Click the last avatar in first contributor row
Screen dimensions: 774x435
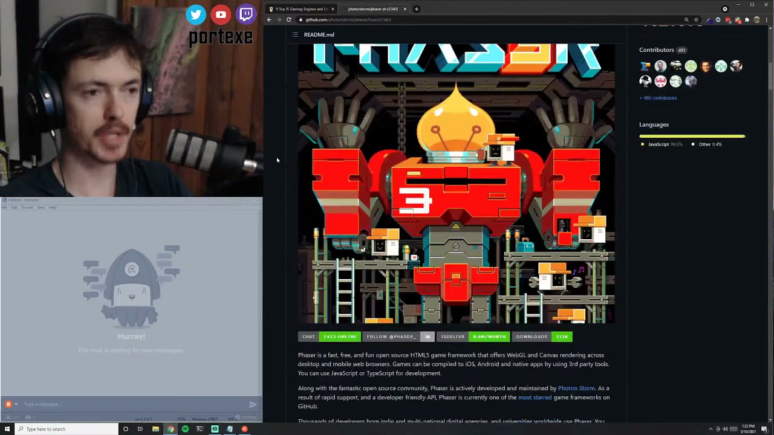click(x=736, y=66)
